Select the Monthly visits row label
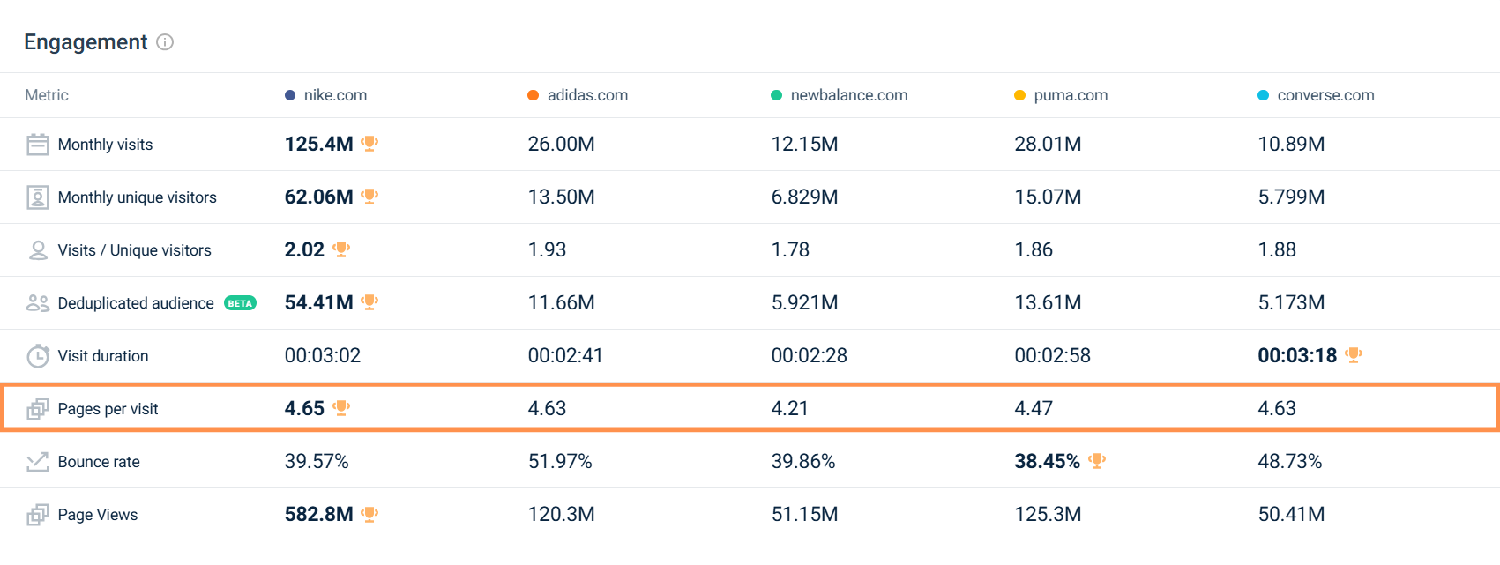The width and height of the screenshot is (1500, 565). click(105, 145)
